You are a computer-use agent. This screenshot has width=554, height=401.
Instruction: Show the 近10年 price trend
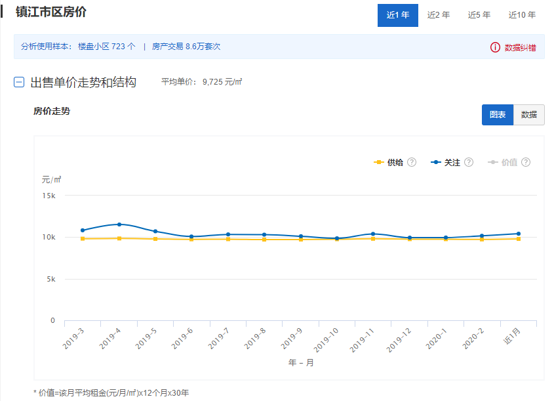click(x=522, y=15)
